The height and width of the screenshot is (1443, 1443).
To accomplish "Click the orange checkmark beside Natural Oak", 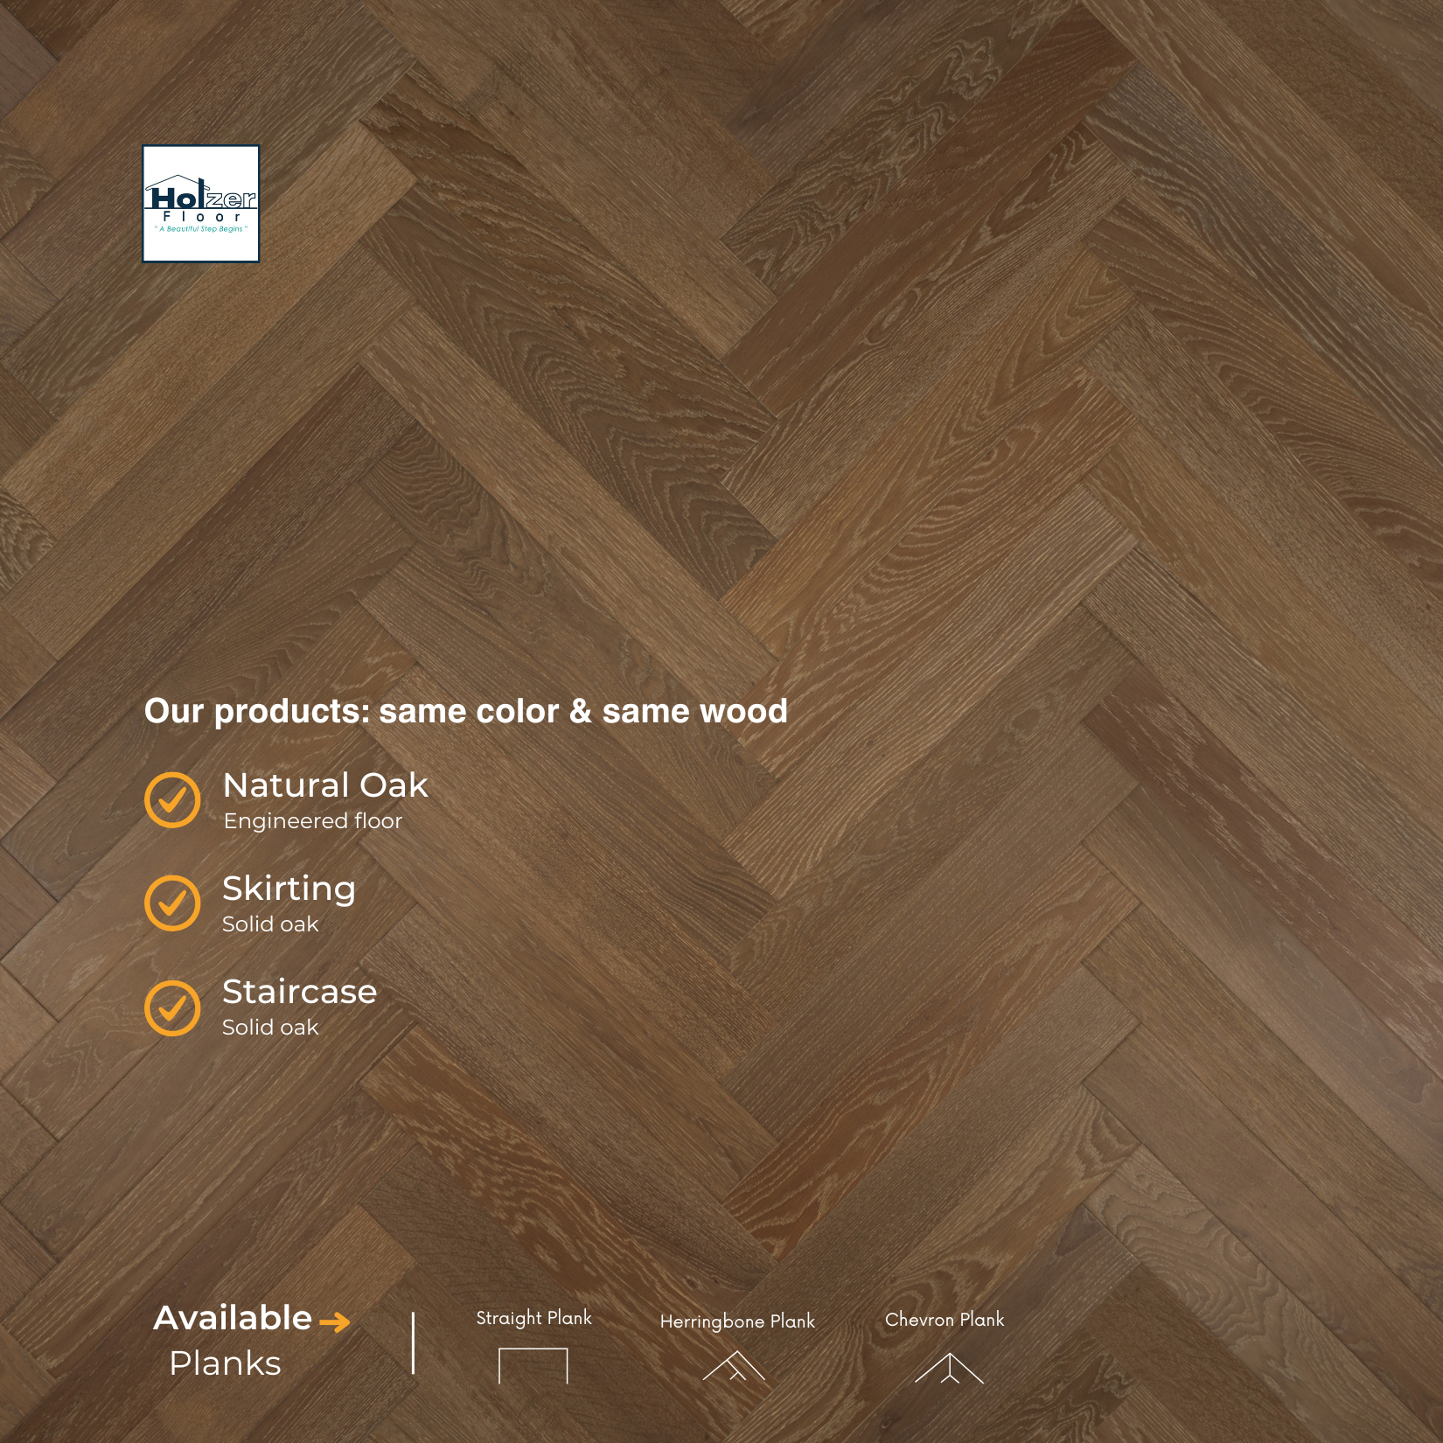I will tap(172, 799).
